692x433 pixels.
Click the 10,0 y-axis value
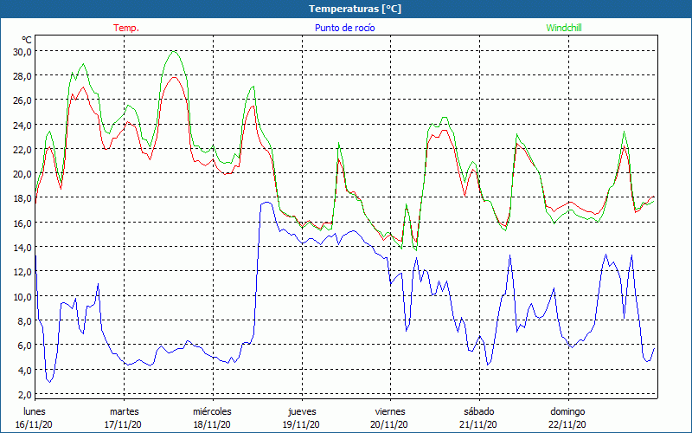pos(22,296)
